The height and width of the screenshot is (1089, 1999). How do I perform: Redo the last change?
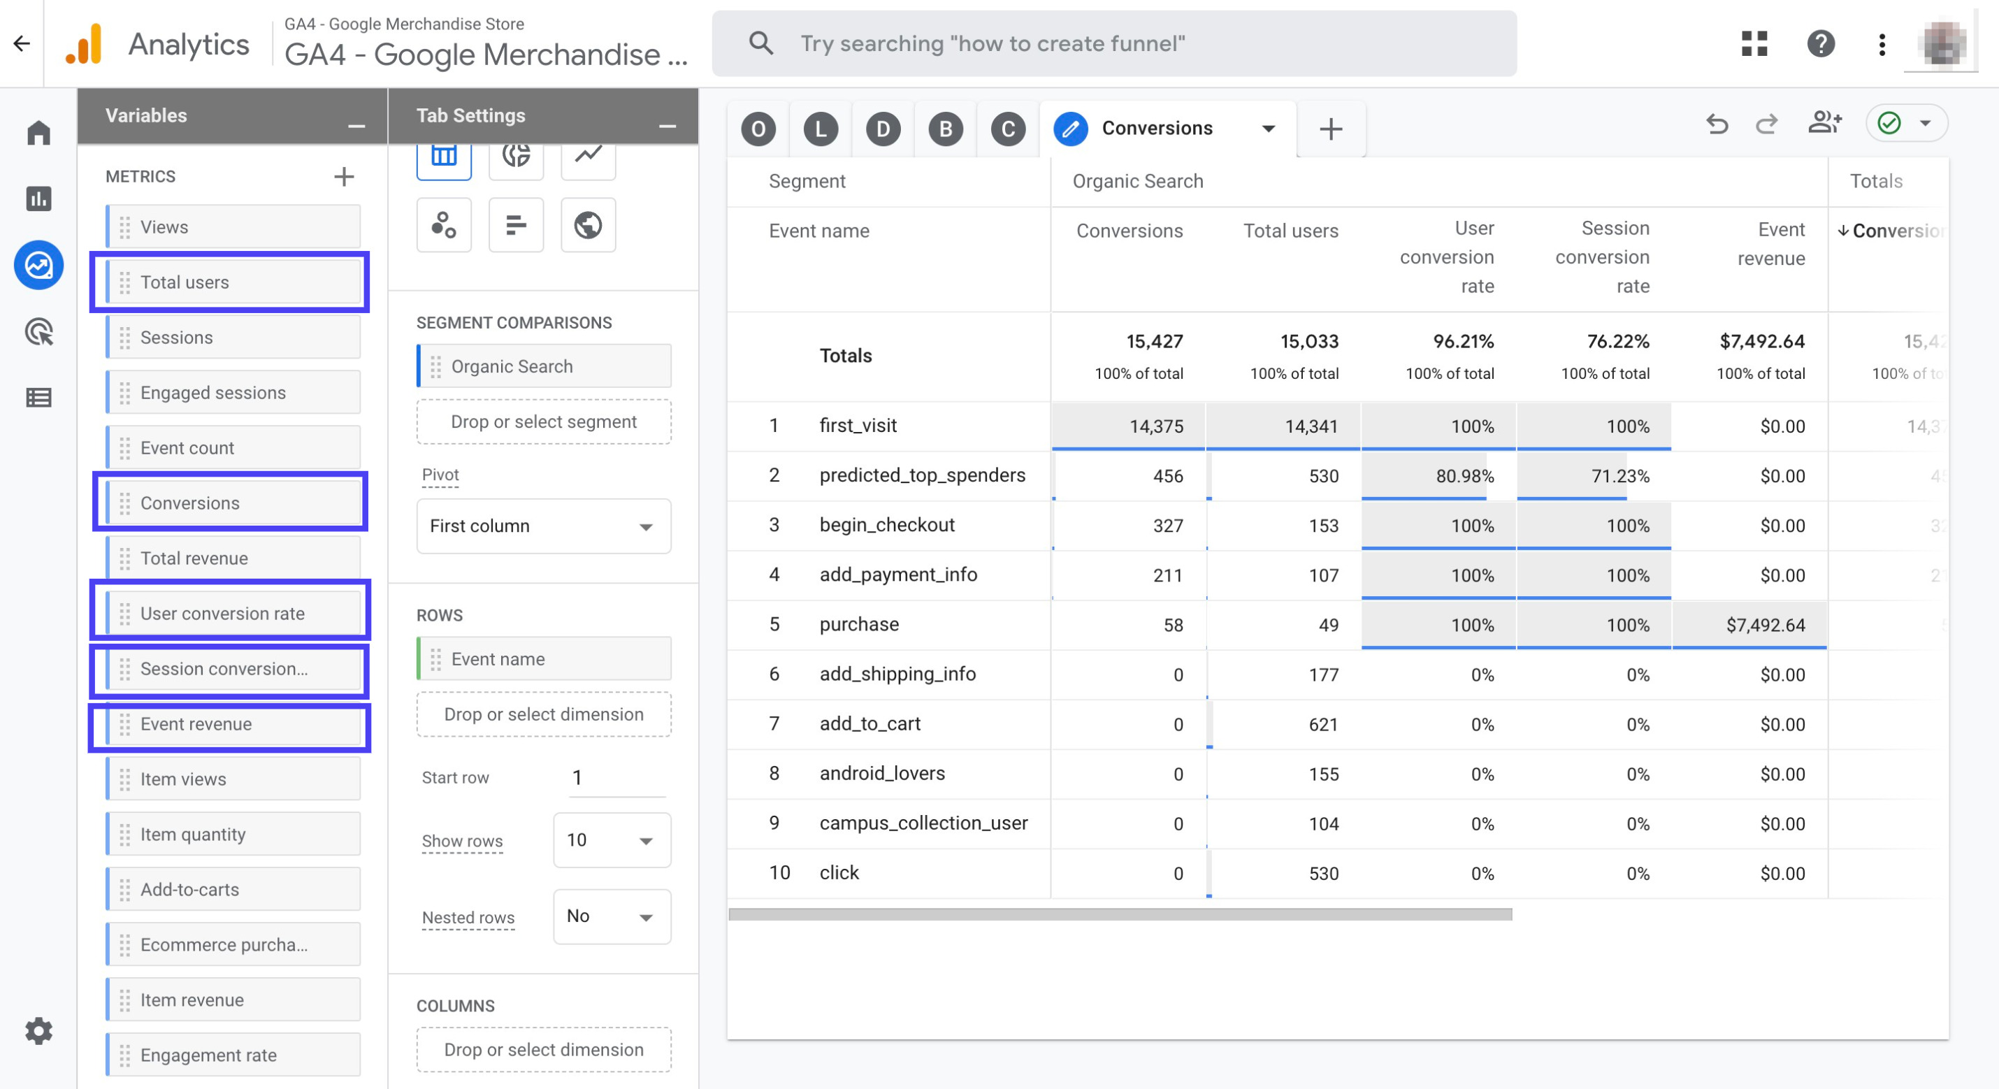coord(1767,124)
